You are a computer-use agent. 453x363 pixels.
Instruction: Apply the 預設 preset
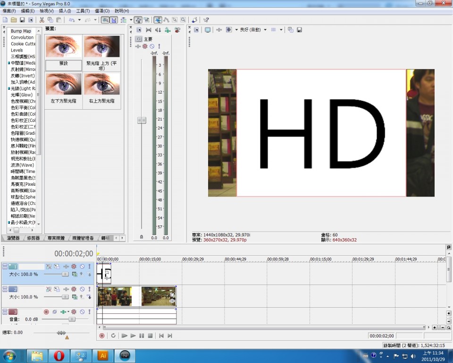point(63,65)
